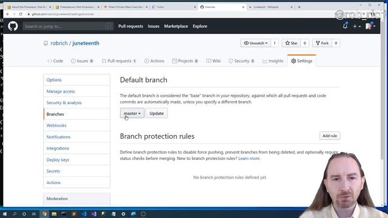Open Deploy keys settings page
The image size is (388, 218).
(77, 160)
